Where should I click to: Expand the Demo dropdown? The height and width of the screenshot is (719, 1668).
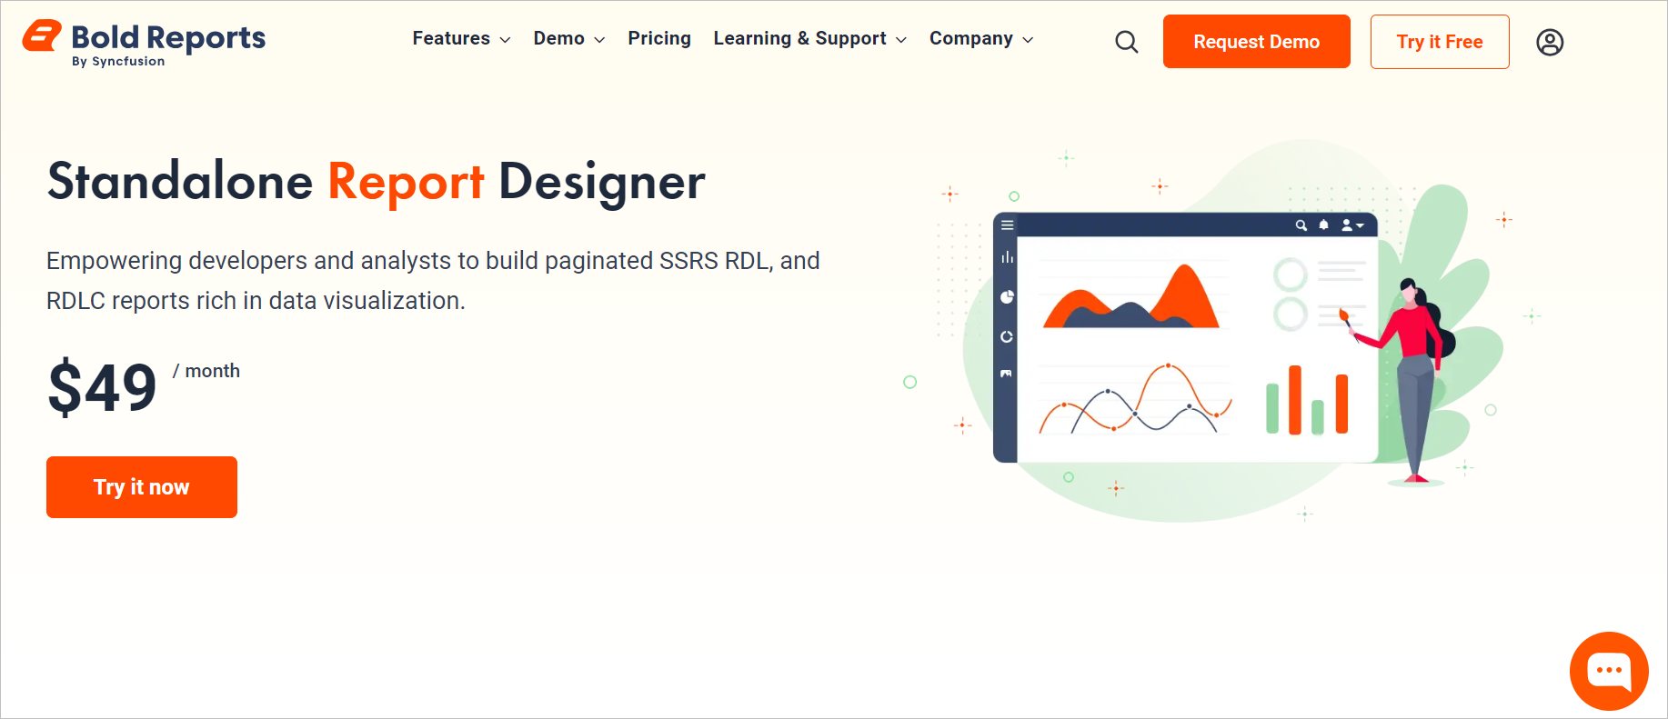[568, 38]
